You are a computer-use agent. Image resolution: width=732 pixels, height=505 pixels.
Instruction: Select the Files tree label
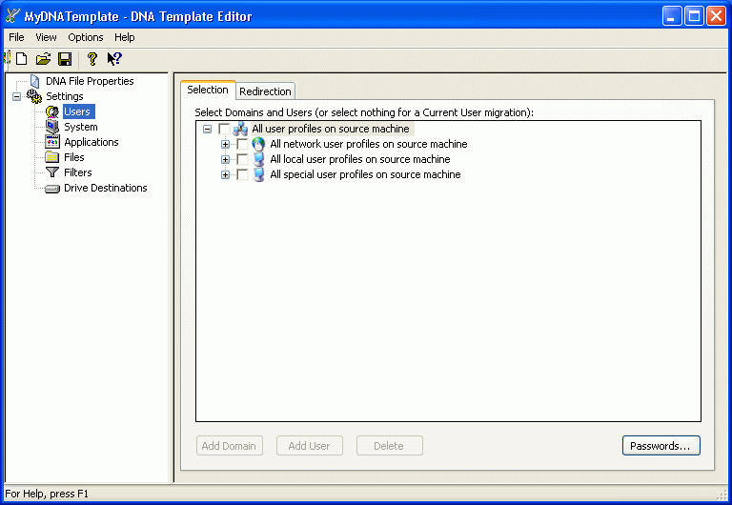[x=74, y=157]
